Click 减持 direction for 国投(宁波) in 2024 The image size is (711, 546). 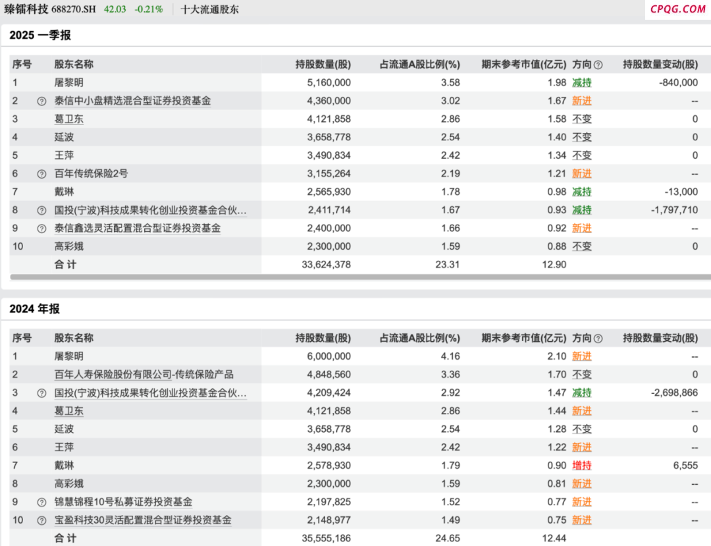point(582,393)
